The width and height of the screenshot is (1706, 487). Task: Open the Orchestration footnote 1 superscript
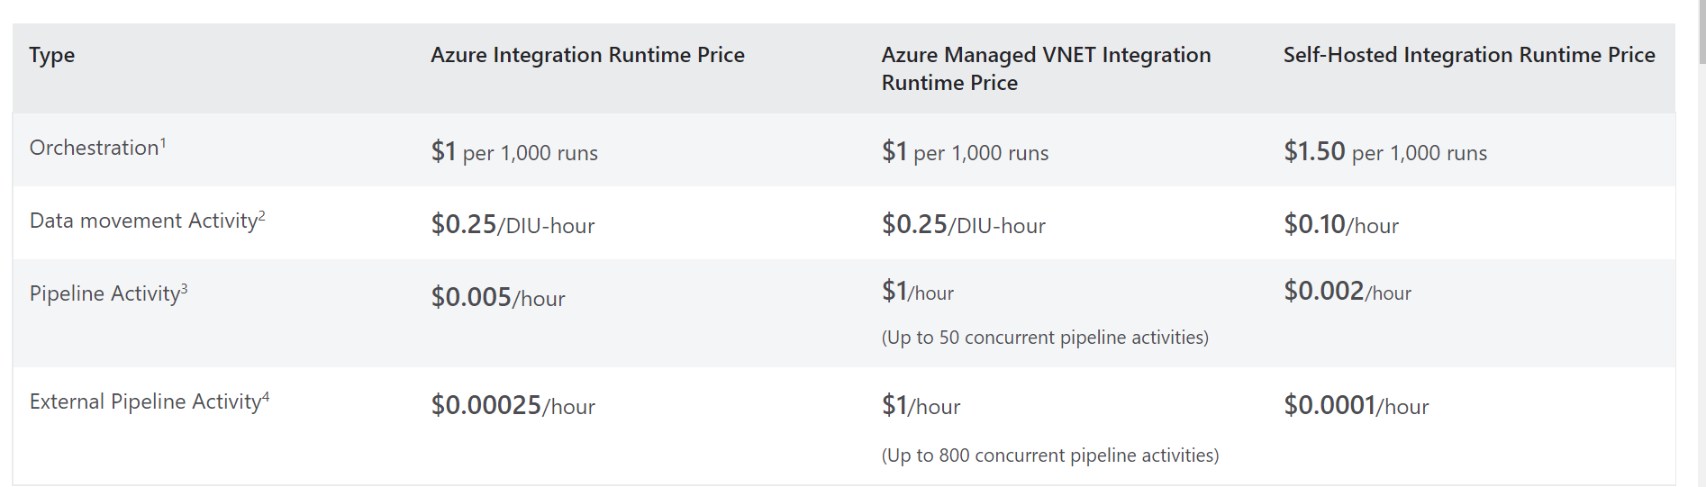tap(163, 142)
